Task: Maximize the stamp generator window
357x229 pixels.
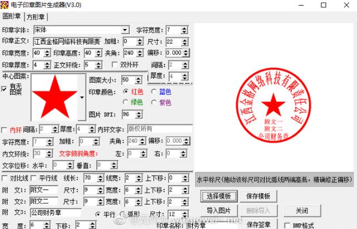Action: tap(324, 5)
